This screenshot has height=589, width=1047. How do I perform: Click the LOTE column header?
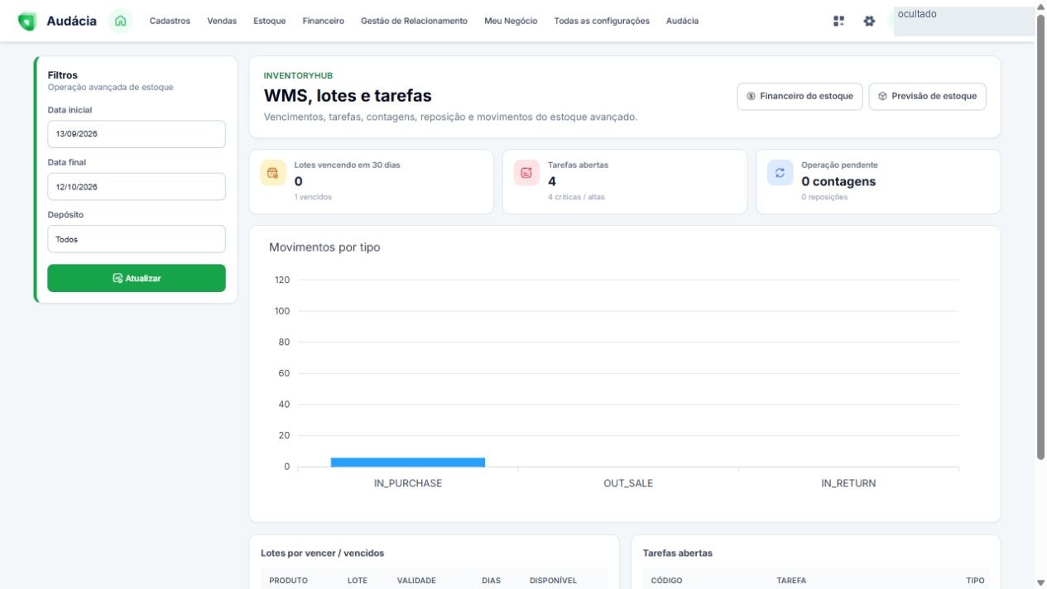[358, 581]
